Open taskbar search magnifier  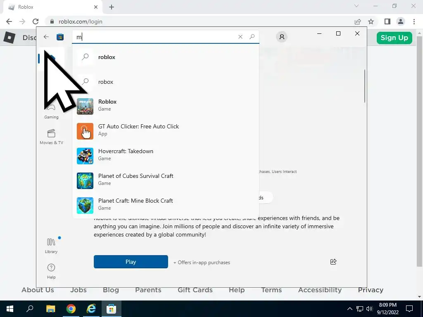pyautogui.click(x=30, y=309)
